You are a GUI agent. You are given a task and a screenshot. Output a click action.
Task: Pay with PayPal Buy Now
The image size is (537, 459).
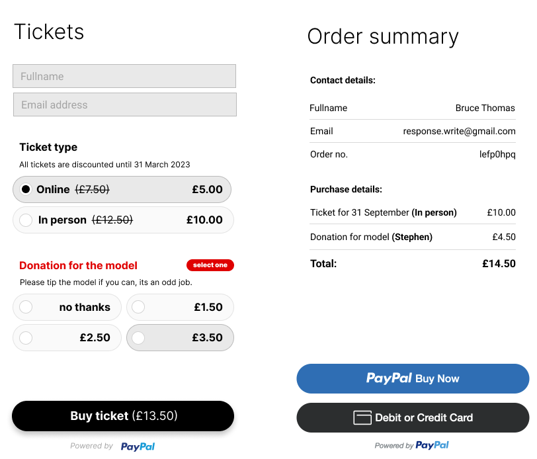click(413, 379)
